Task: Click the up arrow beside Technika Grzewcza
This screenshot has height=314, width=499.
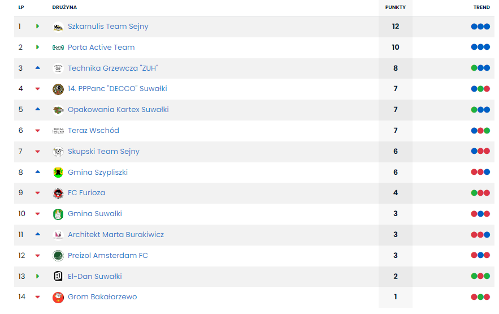Action: coord(38,68)
